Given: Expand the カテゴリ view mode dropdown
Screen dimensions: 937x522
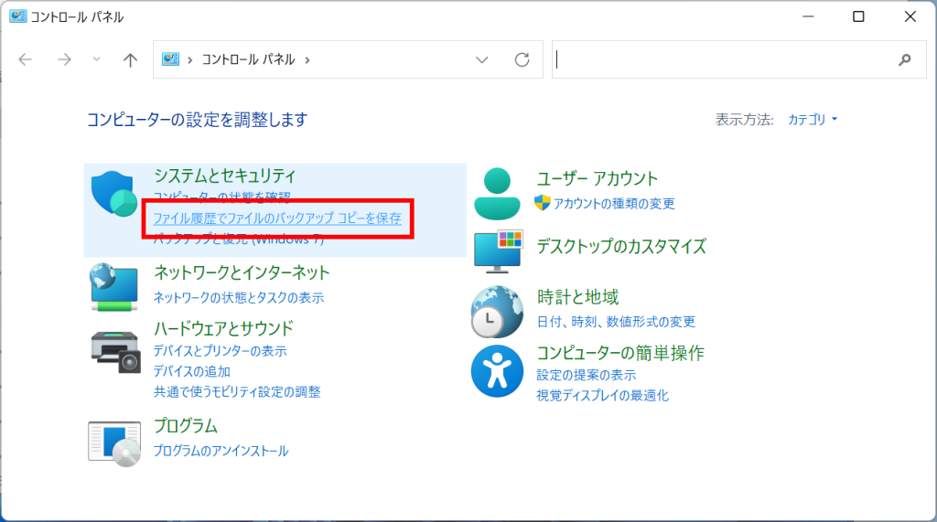Looking at the screenshot, I should point(813,120).
